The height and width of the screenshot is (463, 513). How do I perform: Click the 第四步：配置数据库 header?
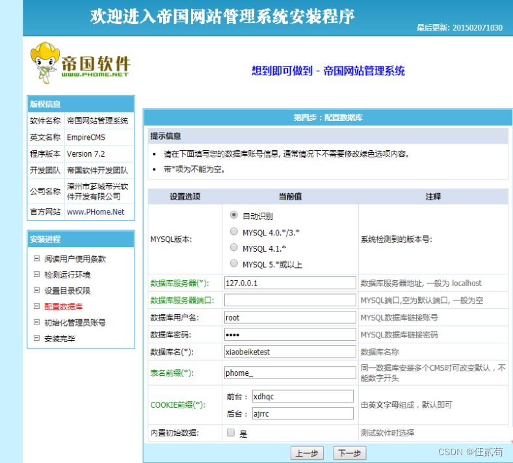(328, 118)
